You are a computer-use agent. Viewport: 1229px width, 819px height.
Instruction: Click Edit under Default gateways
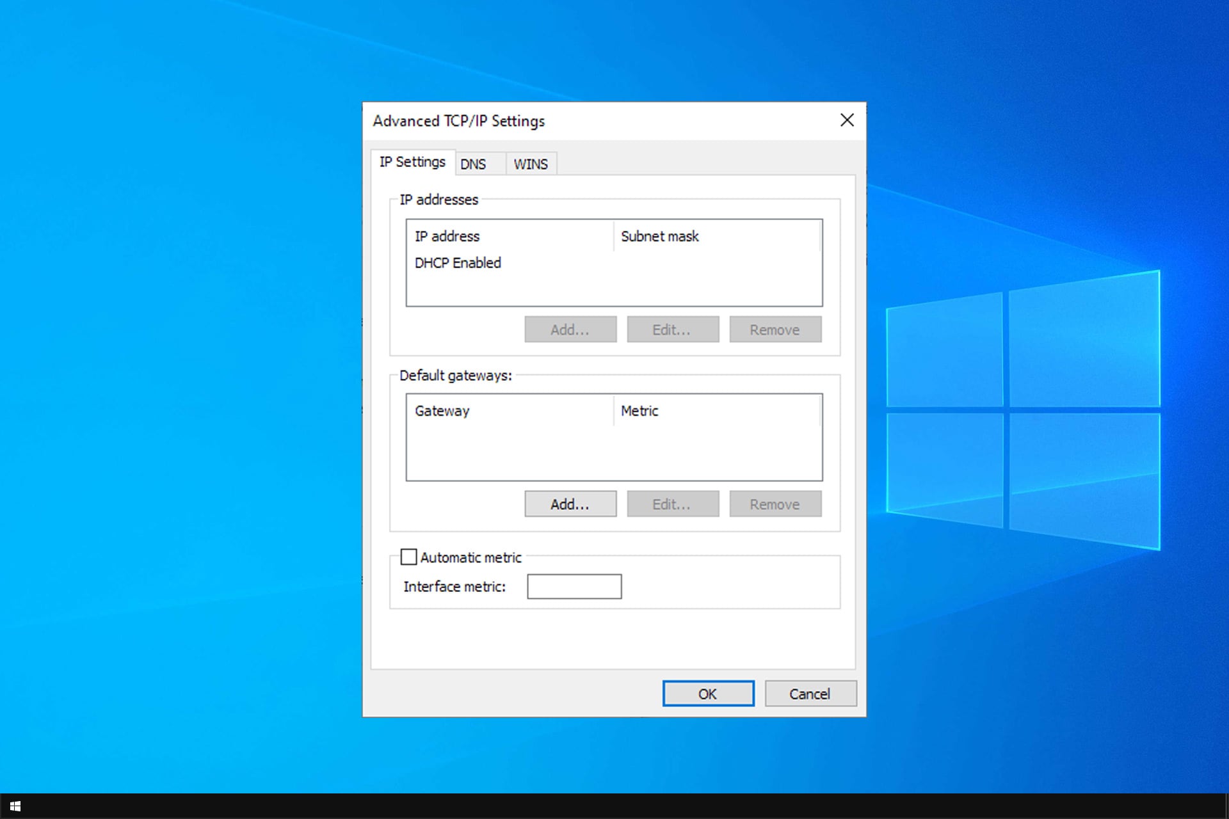672,504
